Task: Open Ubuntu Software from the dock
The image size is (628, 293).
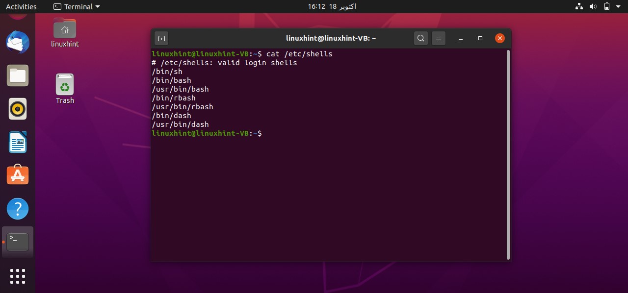Action: (x=18, y=175)
